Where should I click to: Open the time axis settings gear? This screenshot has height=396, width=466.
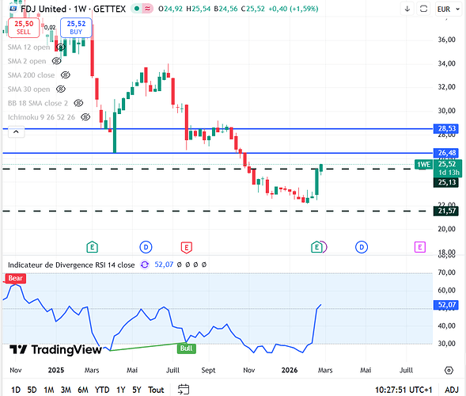449,371
